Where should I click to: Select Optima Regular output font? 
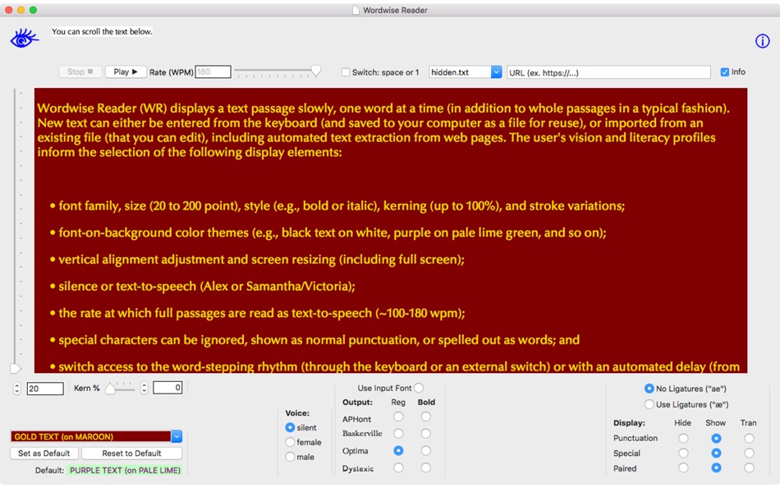tap(398, 451)
